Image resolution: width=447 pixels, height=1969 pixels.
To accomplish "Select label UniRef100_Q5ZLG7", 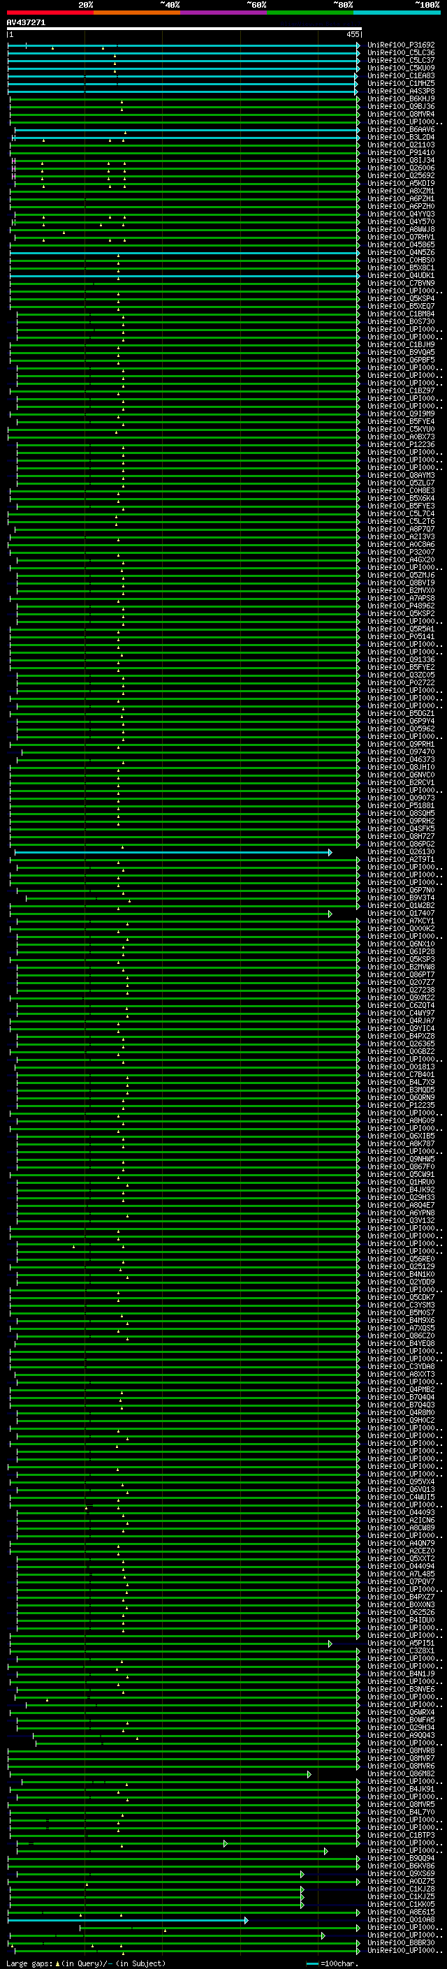I will (401, 483).
